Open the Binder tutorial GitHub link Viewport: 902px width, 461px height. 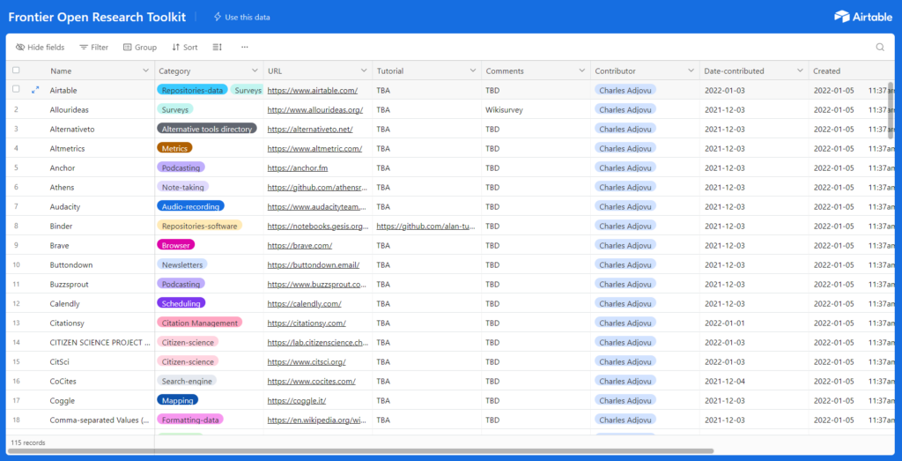point(426,227)
